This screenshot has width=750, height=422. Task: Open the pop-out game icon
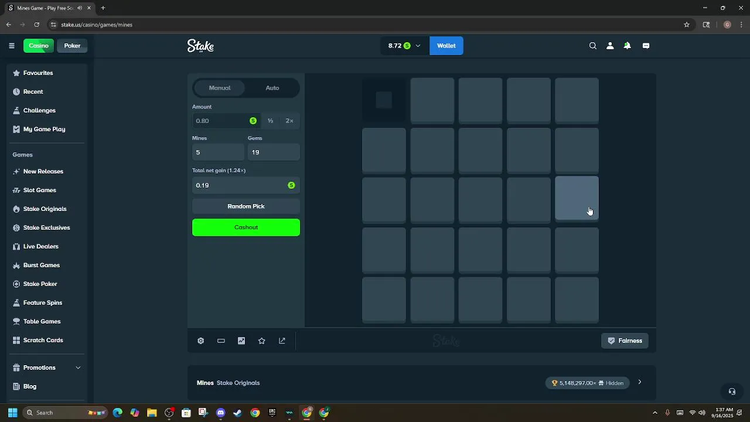pyautogui.click(x=282, y=341)
